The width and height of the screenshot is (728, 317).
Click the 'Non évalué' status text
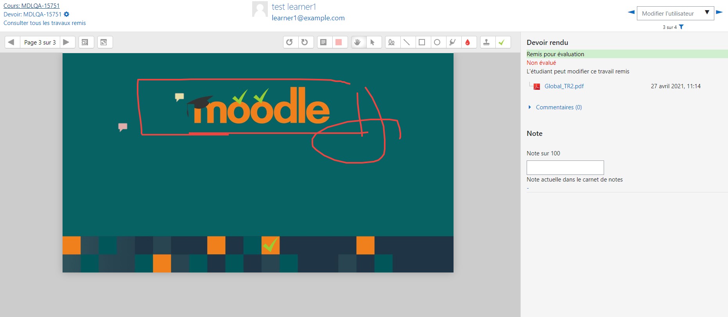tap(541, 63)
